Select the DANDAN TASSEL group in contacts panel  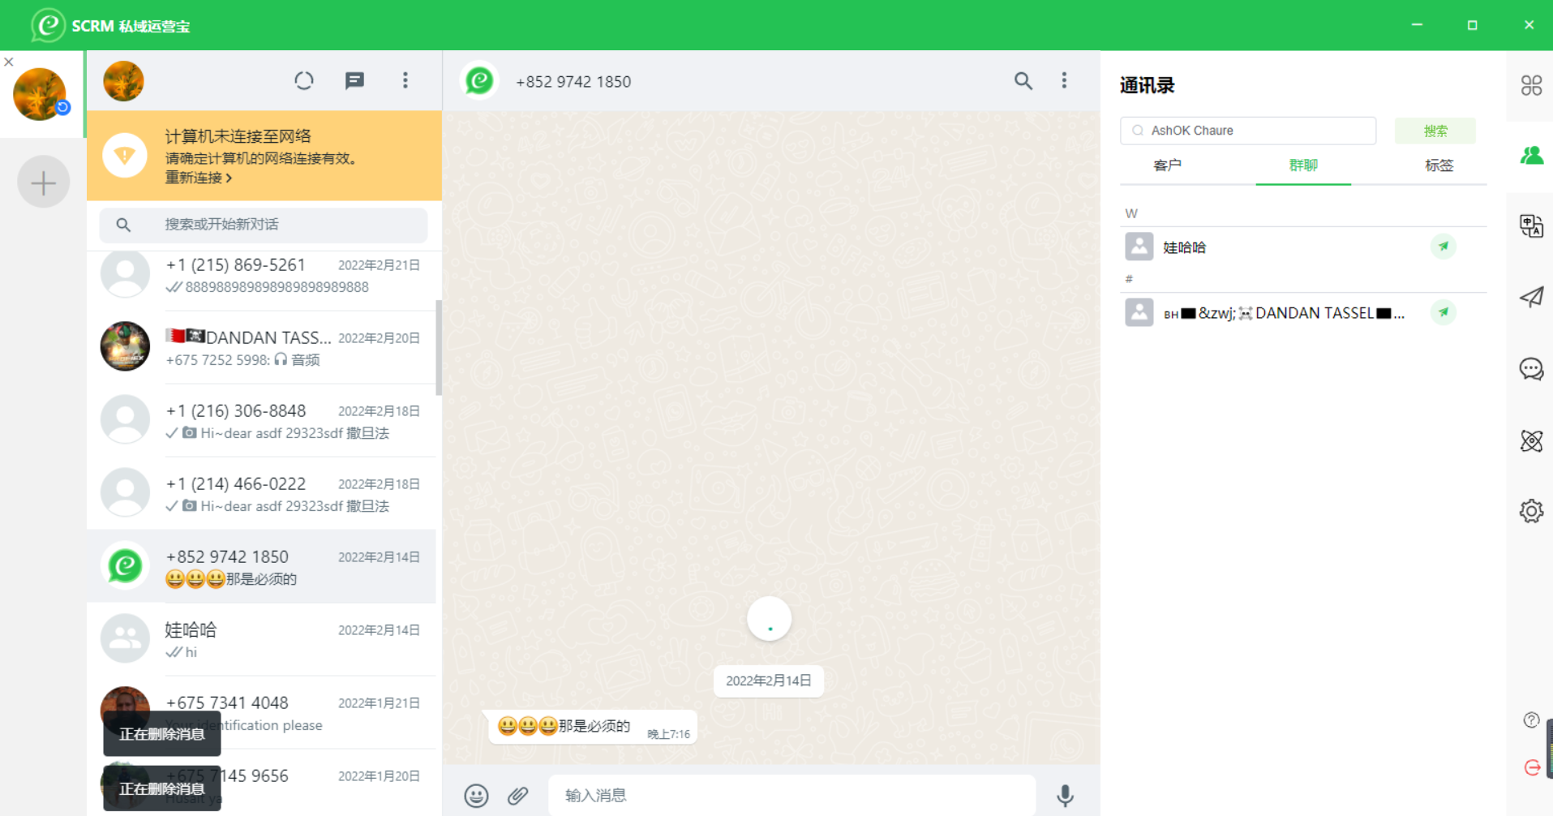(1303, 312)
